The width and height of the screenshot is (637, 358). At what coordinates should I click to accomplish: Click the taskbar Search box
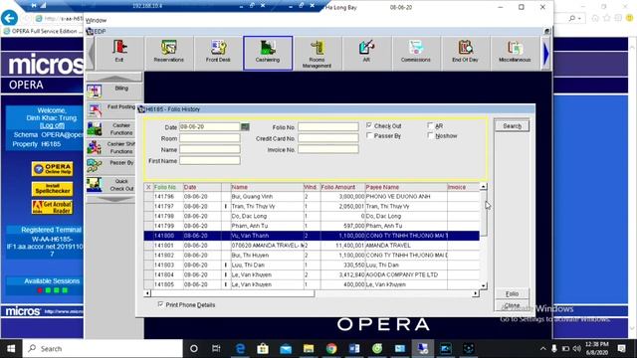point(103,349)
